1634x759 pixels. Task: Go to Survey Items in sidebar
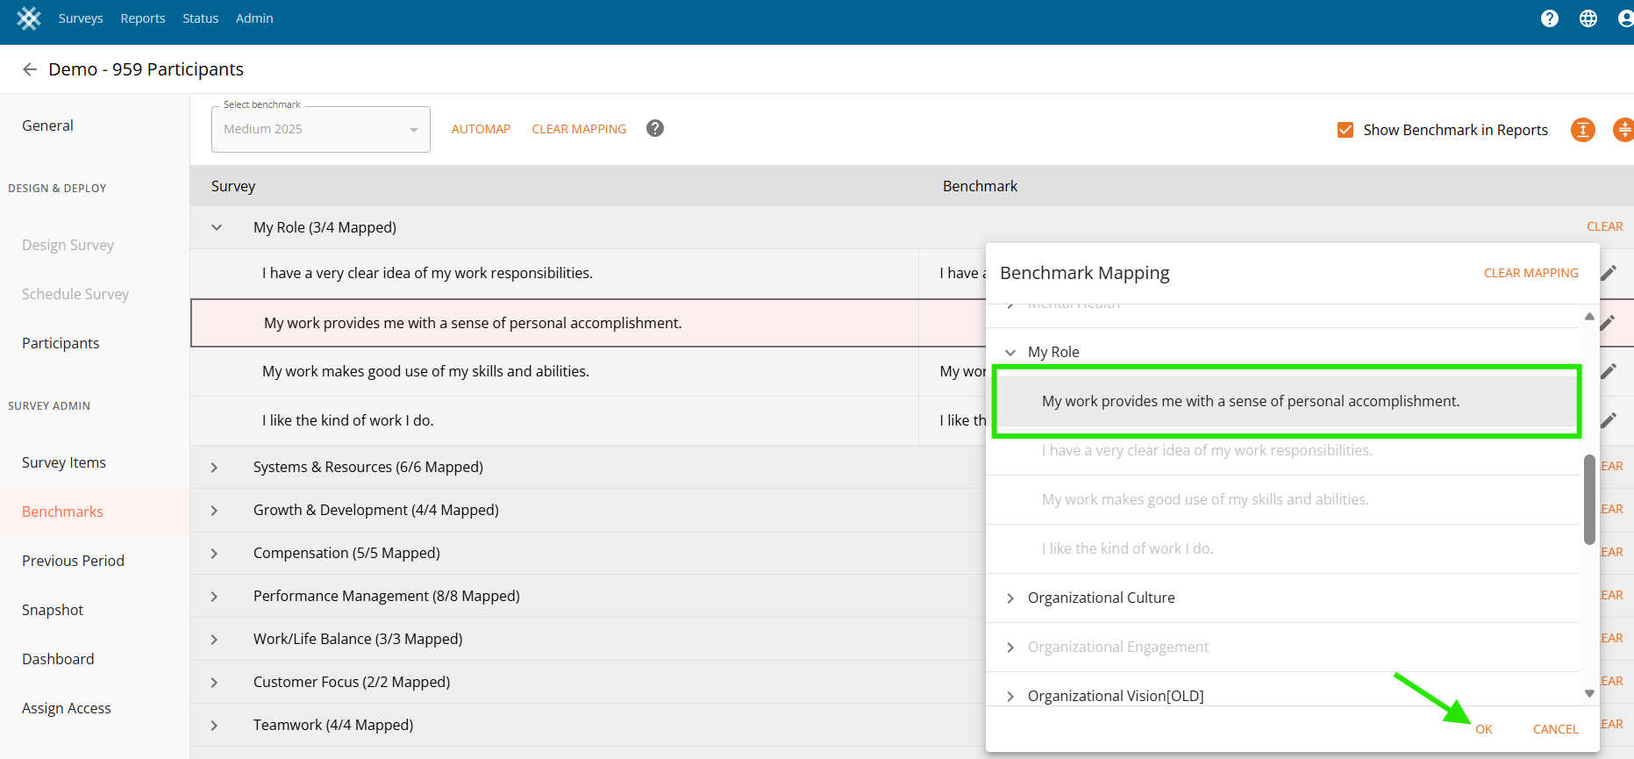(x=64, y=462)
